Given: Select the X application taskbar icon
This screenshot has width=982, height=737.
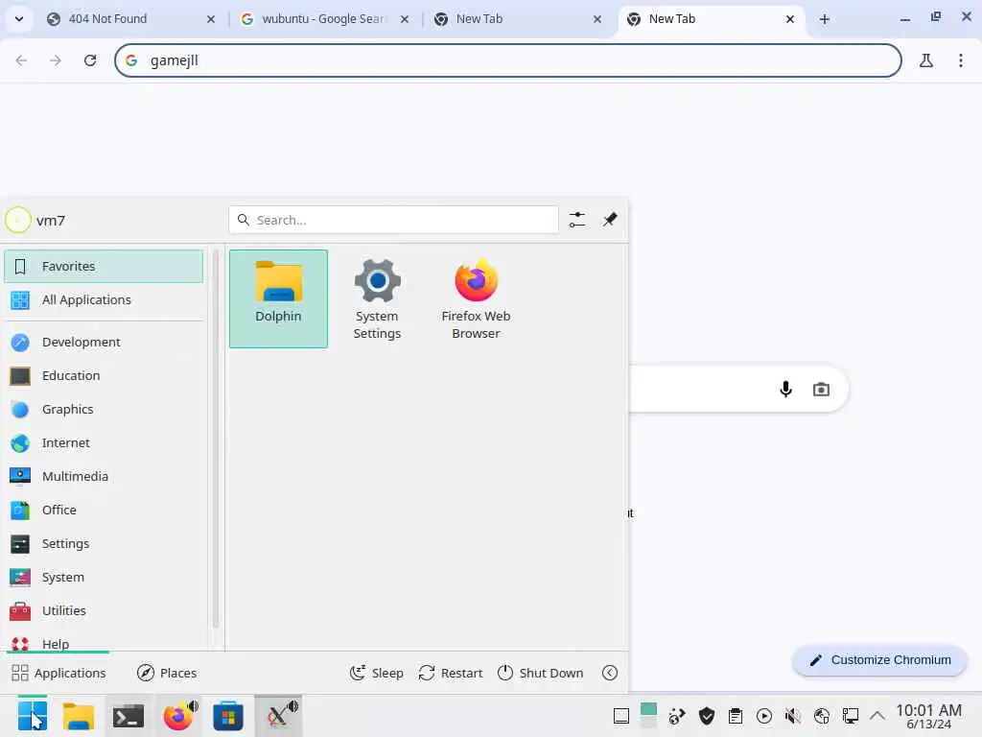Looking at the screenshot, I should [278, 716].
